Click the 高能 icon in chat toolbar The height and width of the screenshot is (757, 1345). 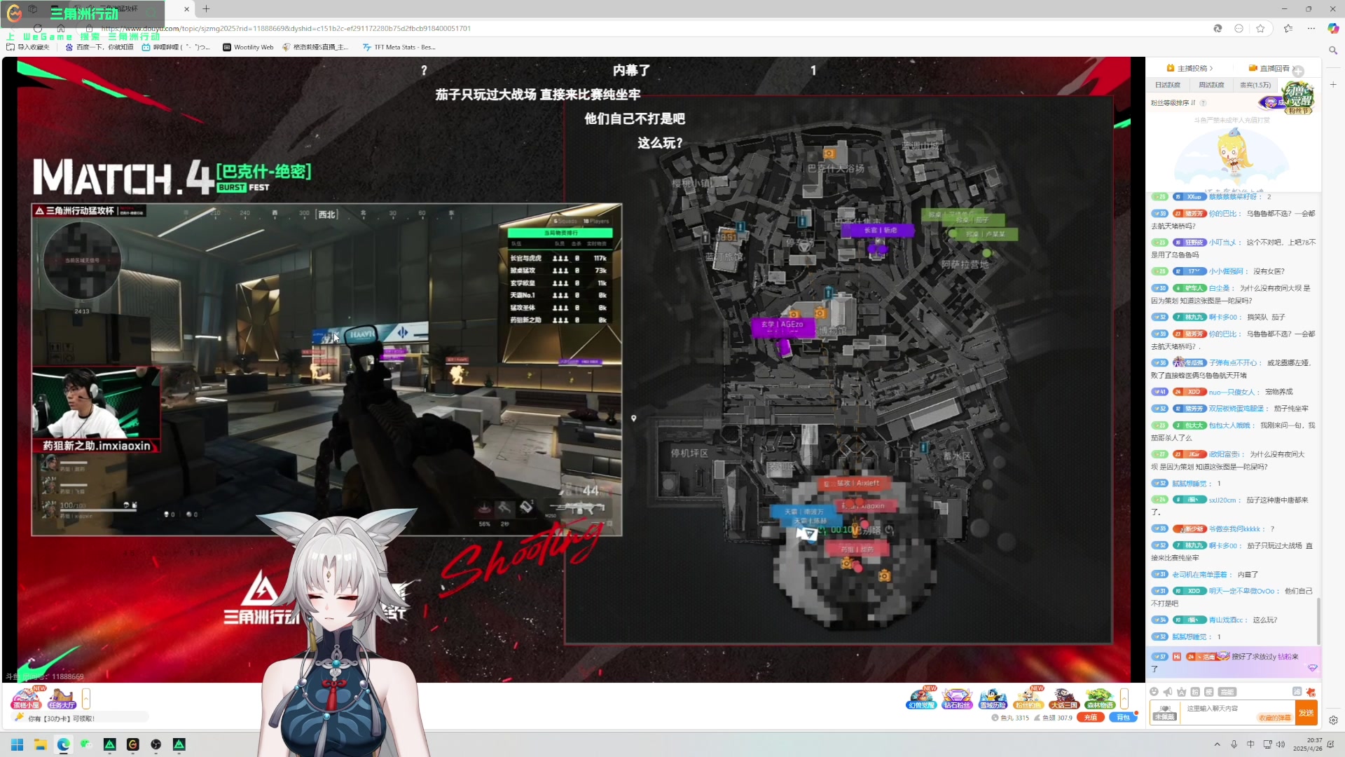click(x=1227, y=692)
